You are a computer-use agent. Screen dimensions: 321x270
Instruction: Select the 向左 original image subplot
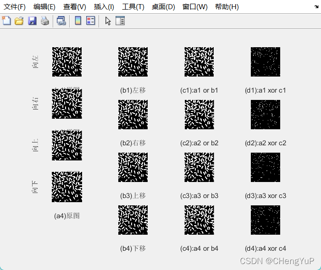click(x=67, y=62)
